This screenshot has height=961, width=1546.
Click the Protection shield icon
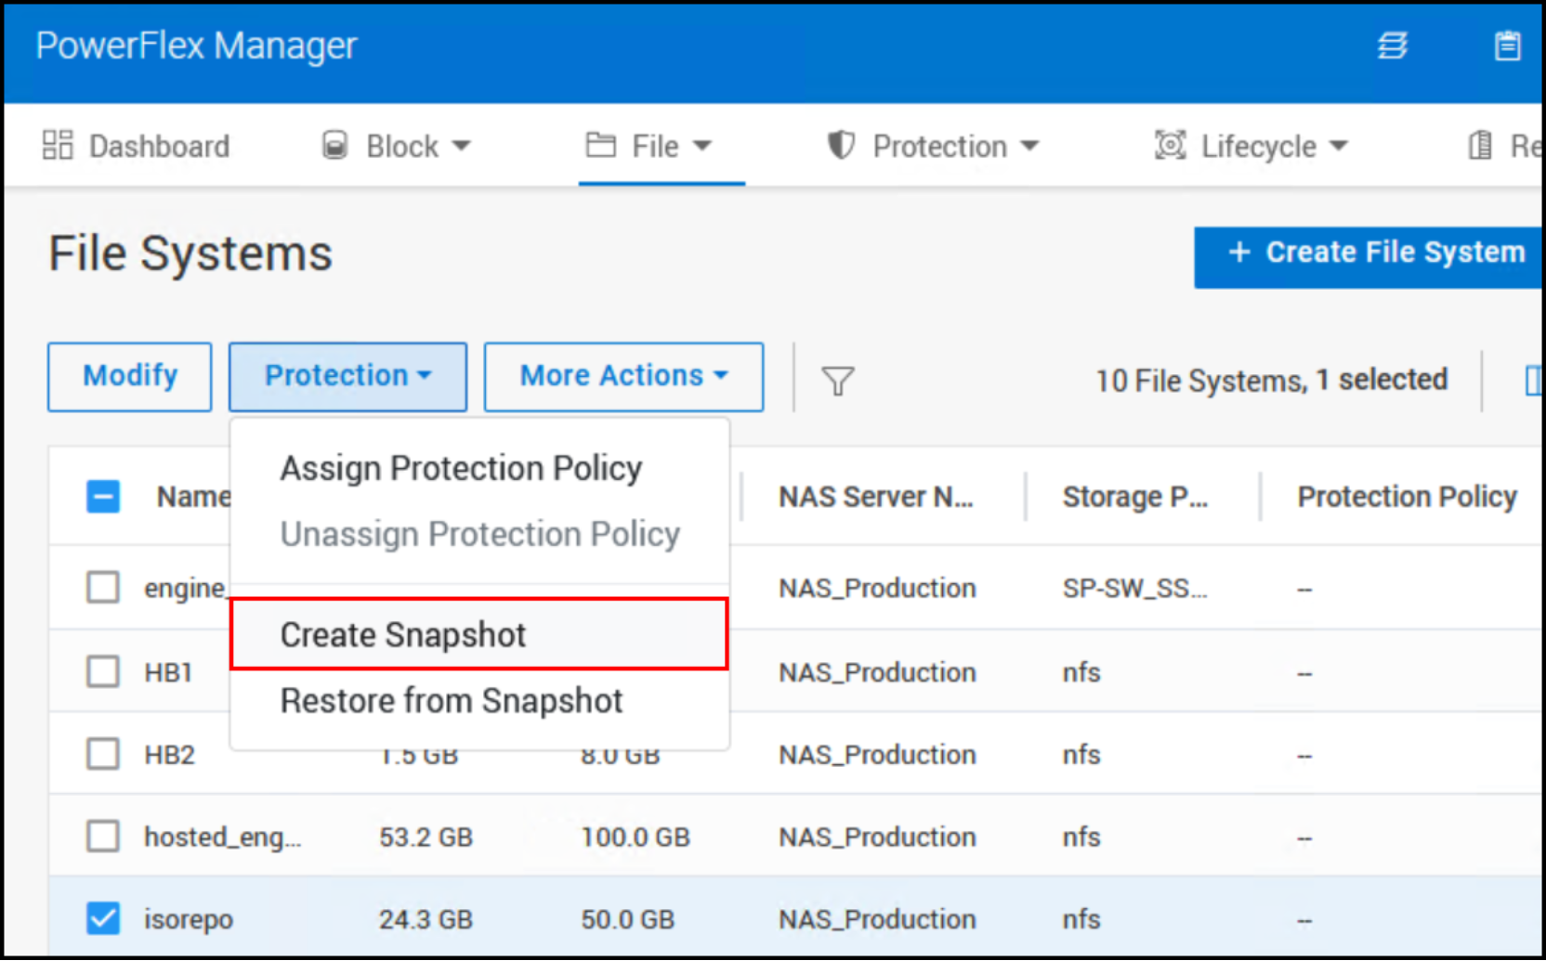point(841,145)
